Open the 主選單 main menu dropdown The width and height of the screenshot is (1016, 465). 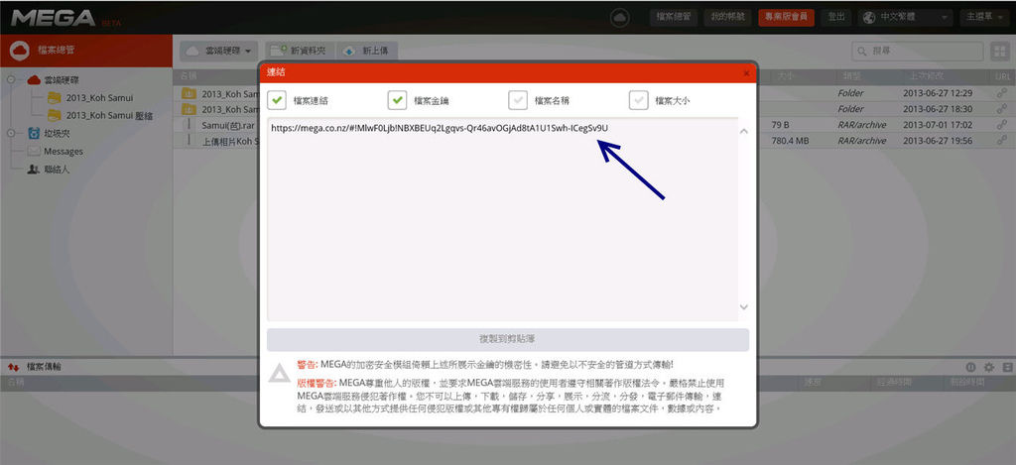983,18
